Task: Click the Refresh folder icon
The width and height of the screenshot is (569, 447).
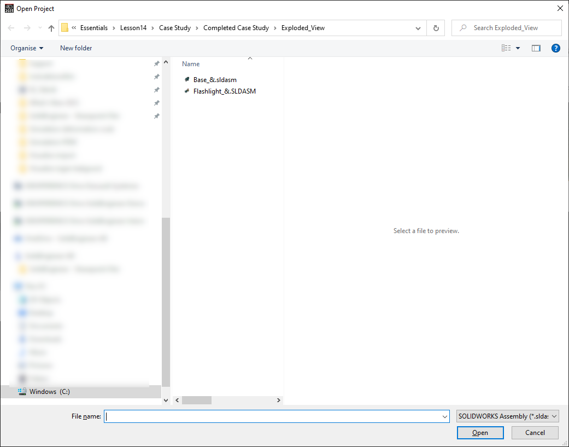Action: [436, 28]
